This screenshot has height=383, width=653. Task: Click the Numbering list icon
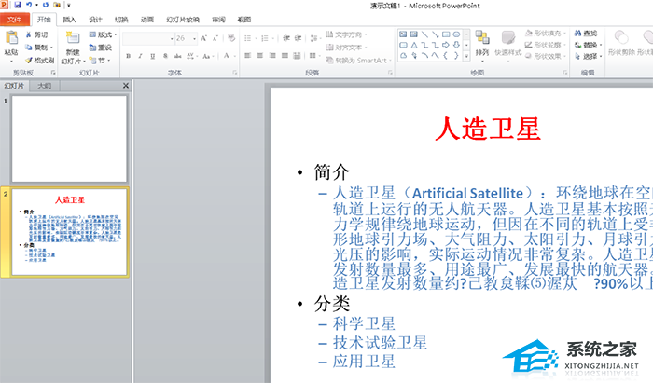pyautogui.click(x=264, y=38)
